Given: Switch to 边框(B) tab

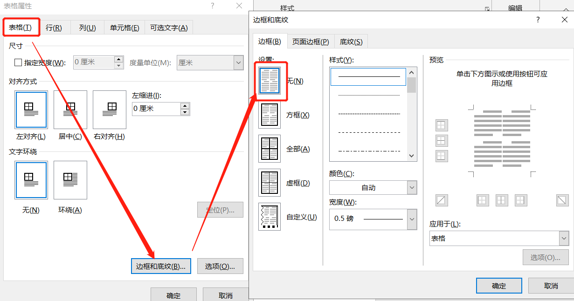Looking at the screenshot, I should point(270,41).
